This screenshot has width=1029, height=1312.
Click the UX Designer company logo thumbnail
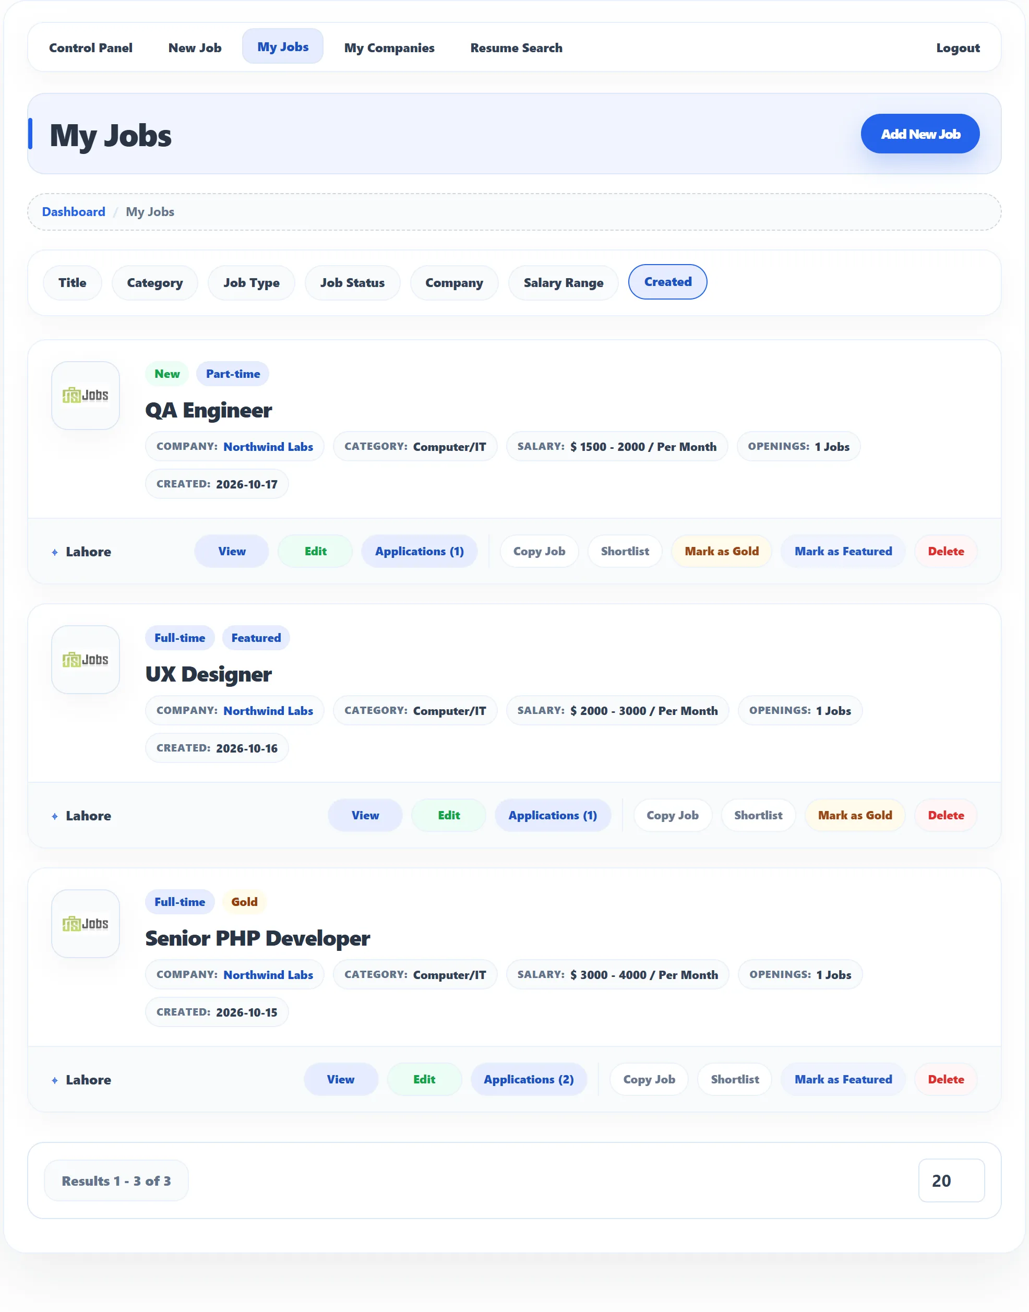tap(86, 660)
